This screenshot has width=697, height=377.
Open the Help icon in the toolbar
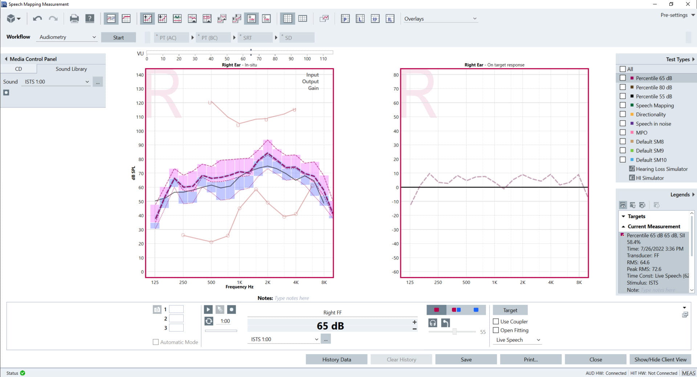[89, 18]
